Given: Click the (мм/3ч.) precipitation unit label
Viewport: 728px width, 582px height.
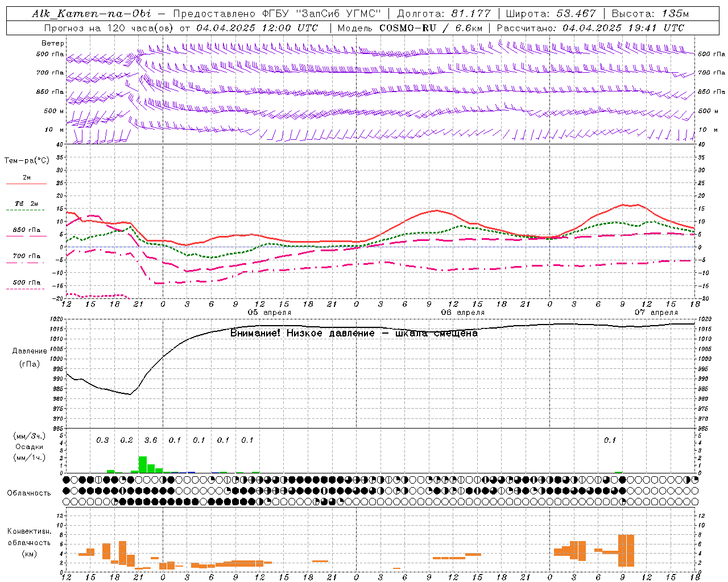Looking at the screenshot, I should (x=30, y=436).
